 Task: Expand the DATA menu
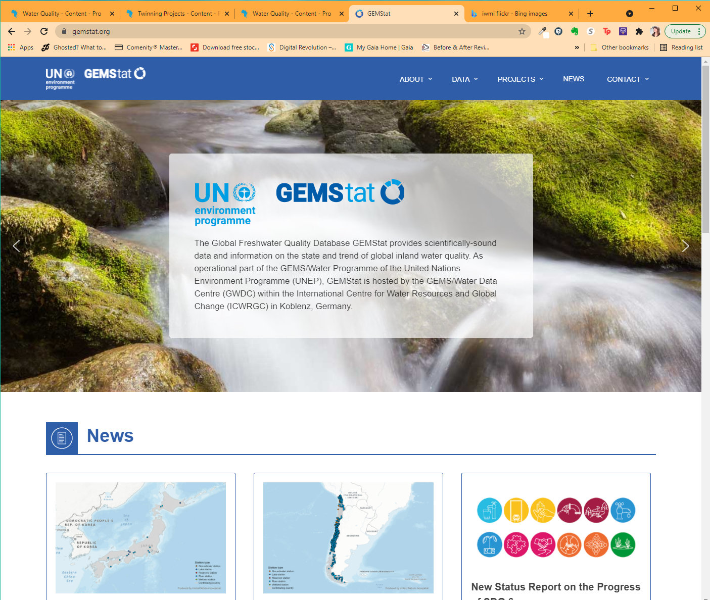(x=465, y=79)
